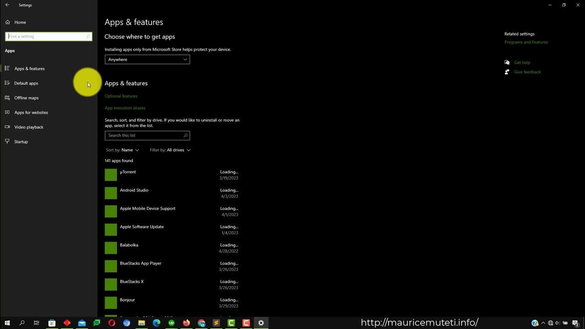The image size is (585, 329).
Task: Click the Android Studio app icon tile
Action: (111, 193)
